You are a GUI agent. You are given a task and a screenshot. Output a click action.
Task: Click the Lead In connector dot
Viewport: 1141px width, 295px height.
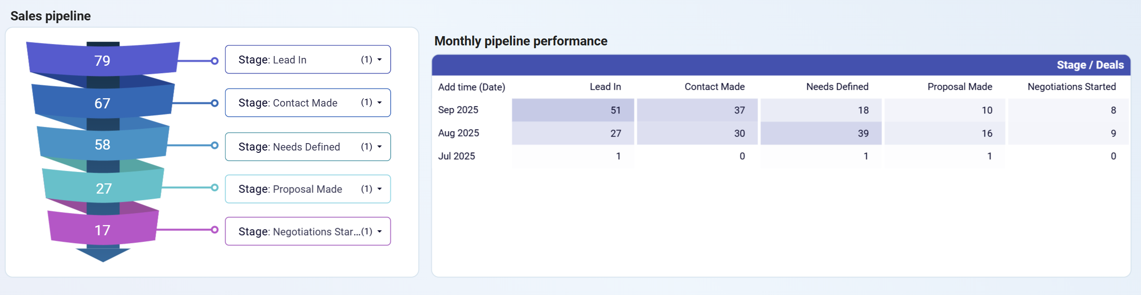[215, 61]
